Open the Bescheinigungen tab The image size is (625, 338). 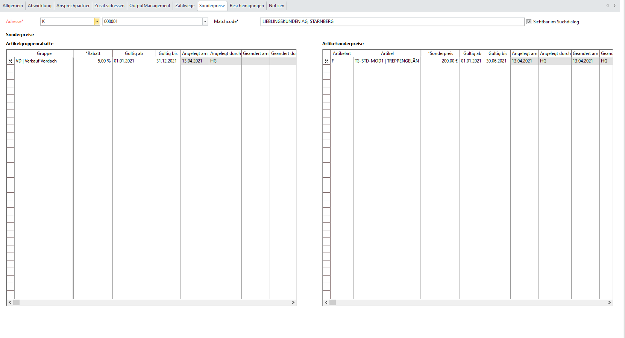247,6
